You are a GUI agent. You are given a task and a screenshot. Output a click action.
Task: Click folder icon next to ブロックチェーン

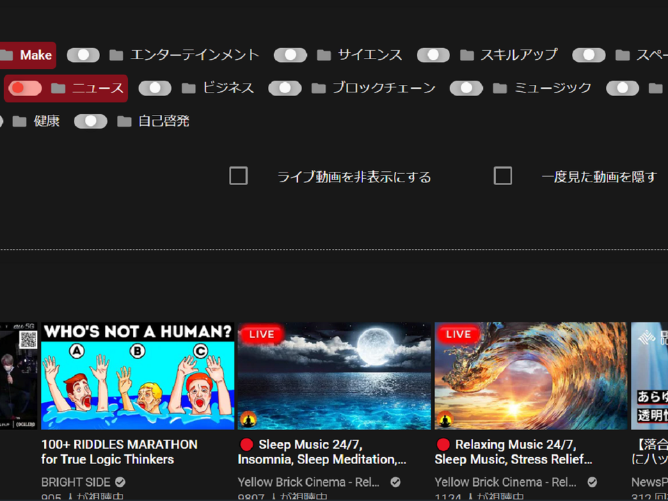click(x=318, y=88)
